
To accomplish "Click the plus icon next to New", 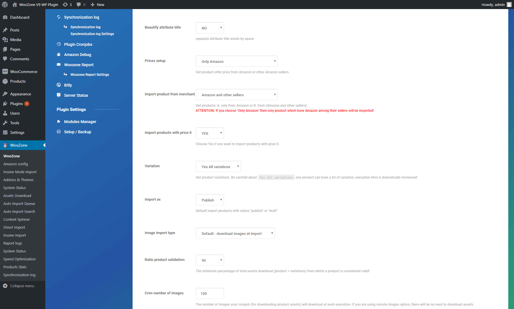I will click(x=92, y=5).
